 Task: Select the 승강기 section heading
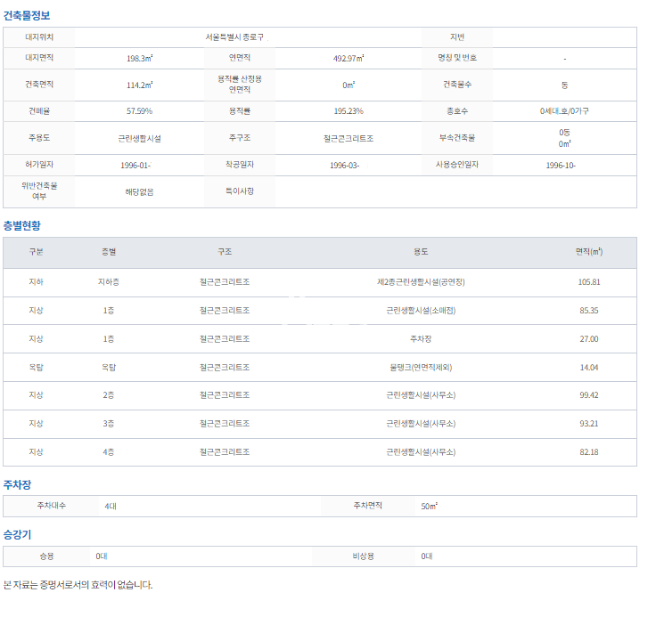tap(17, 535)
